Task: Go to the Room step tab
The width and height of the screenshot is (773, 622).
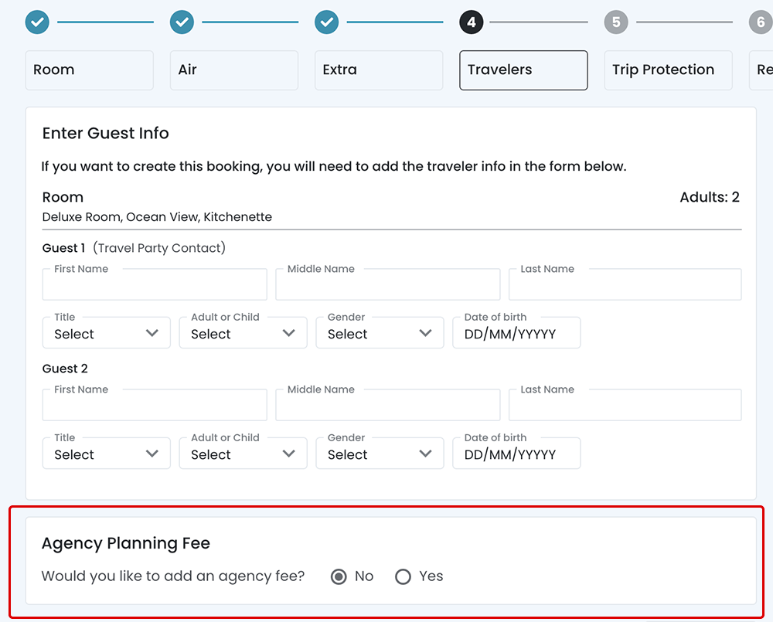Action: 90,70
